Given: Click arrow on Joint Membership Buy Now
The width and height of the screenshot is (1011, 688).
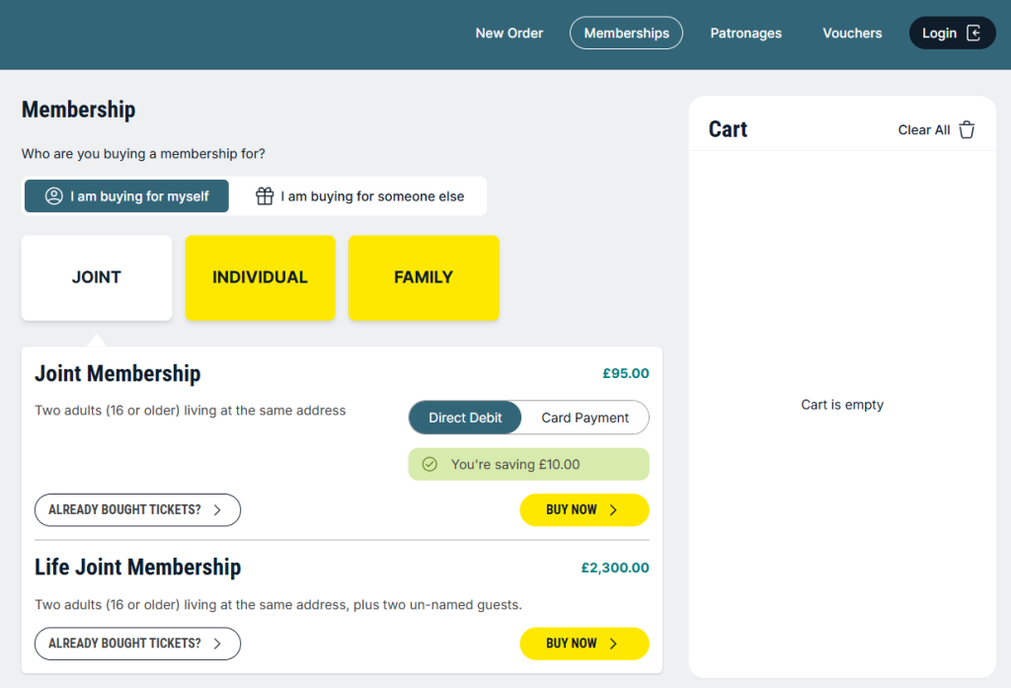Looking at the screenshot, I should [613, 510].
